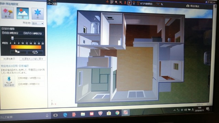Click the zoom in magnifier
Image resolution: width=219 pixels, height=123 pixels.
tap(116, 2)
